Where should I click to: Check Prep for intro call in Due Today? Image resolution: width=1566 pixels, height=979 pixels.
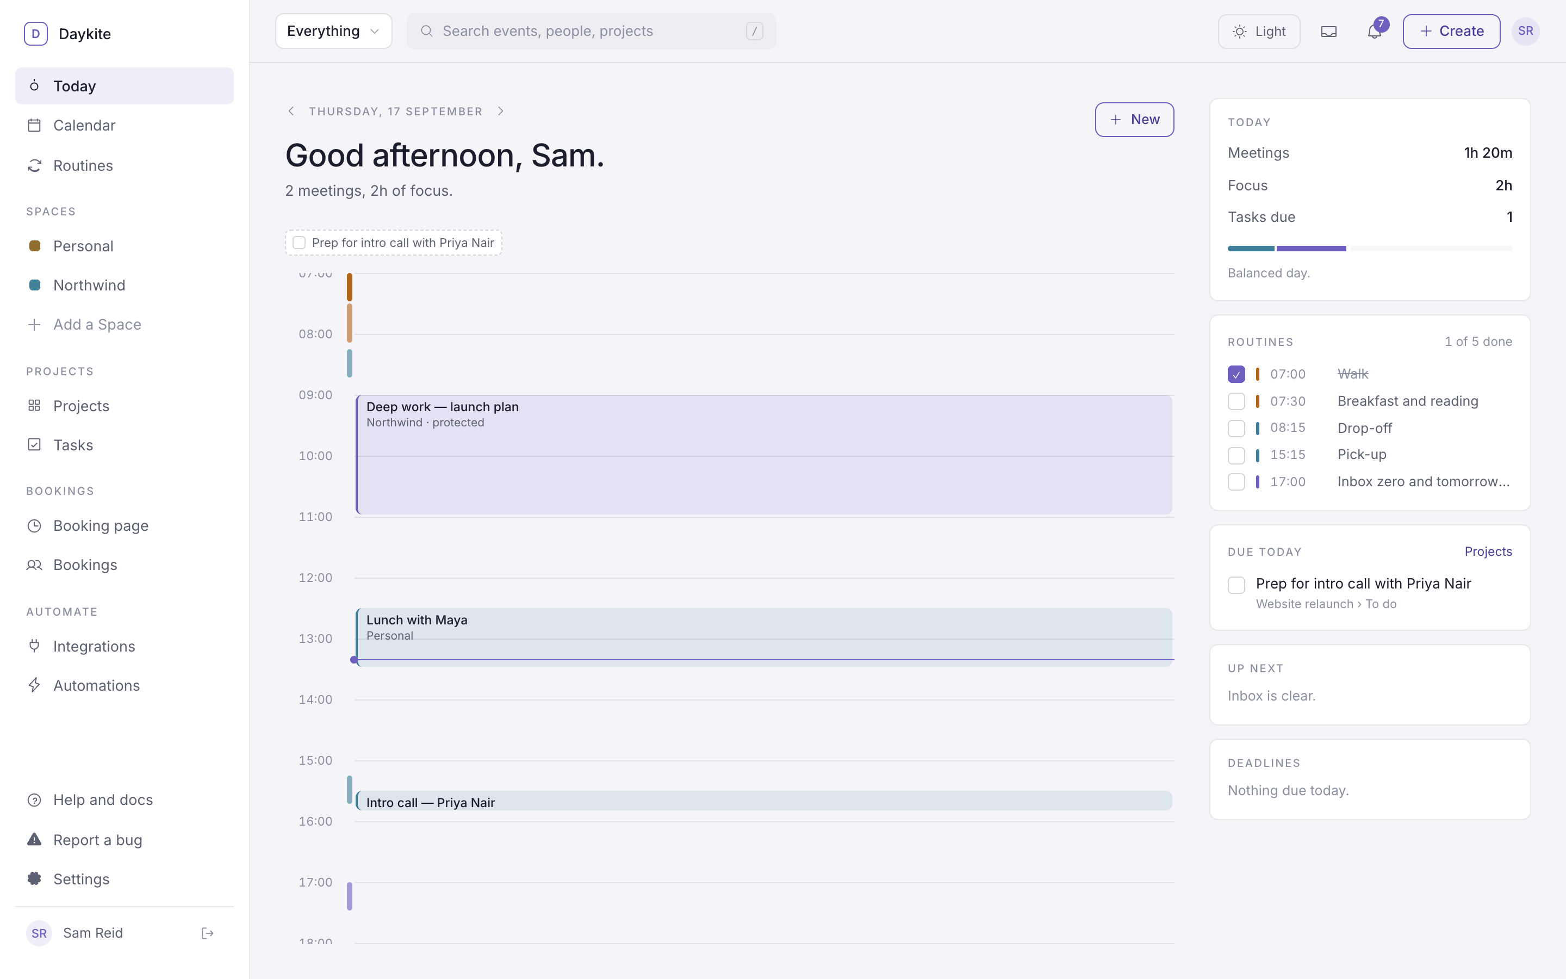1236,585
